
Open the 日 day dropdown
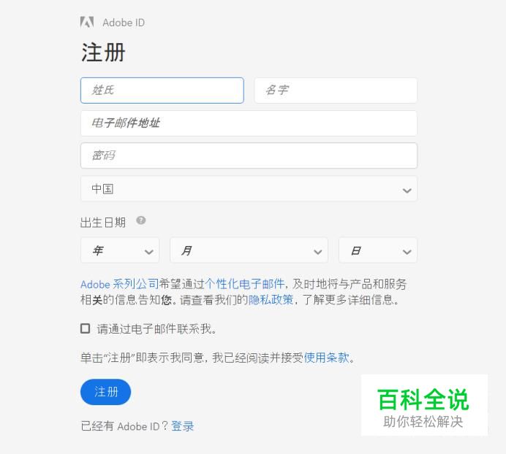click(x=378, y=250)
